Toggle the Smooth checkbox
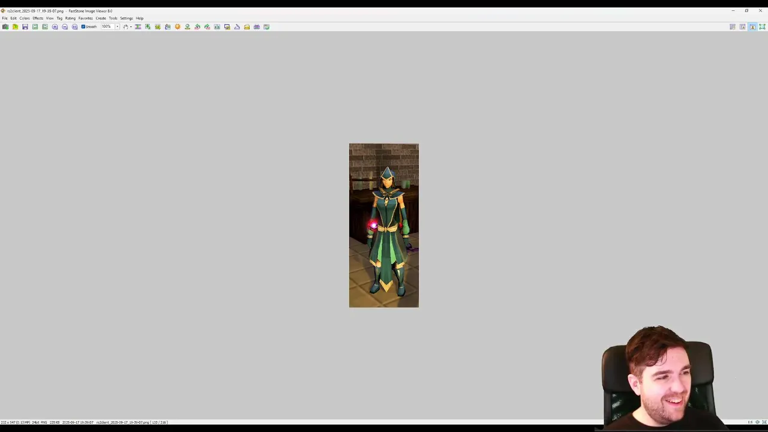Image resolution: width=768 pixels, height=432 pixels. pyautogui.click(x=89, y=26)
